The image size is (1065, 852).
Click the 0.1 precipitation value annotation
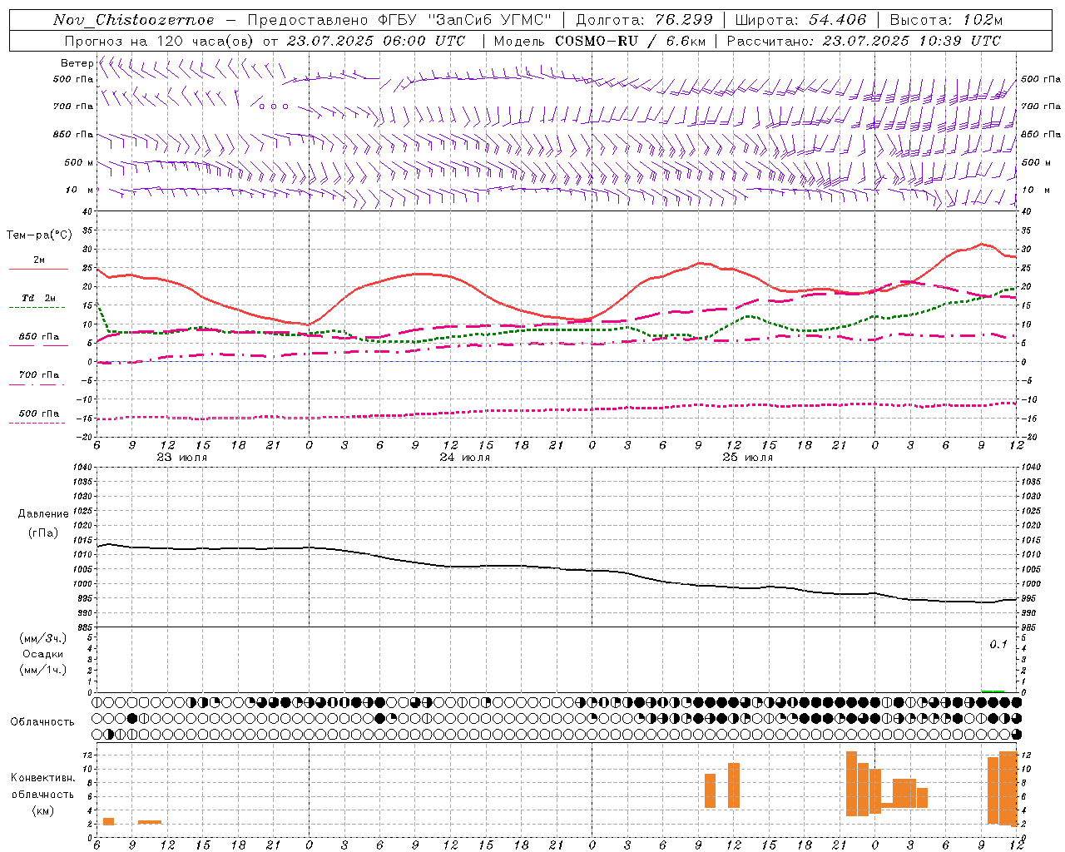[998, 644]
